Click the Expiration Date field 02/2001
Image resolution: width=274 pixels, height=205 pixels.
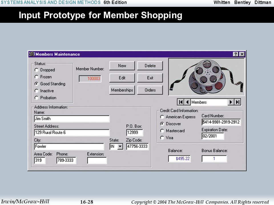[x=213, y=136]
